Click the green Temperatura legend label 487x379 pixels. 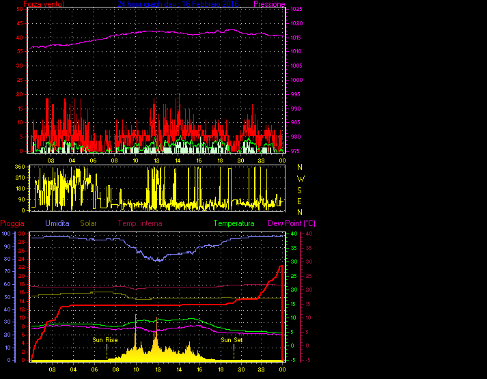[234, 223]
